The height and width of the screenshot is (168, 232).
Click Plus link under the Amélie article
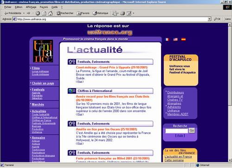pyautogui.click(x=80, y=143)
